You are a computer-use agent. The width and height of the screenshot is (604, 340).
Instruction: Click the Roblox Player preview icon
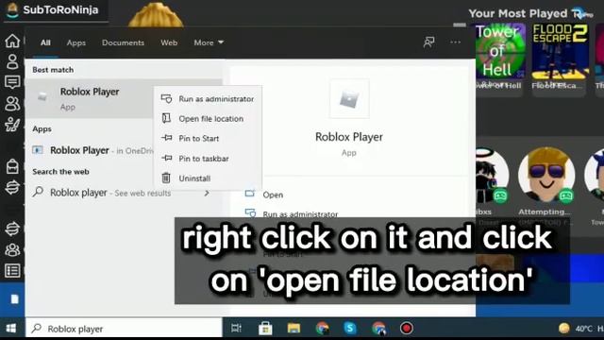349,98
